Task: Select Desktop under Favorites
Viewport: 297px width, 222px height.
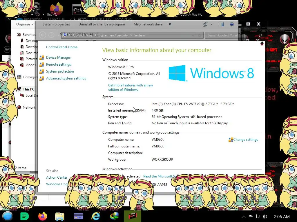Action: tap(31, 40)
